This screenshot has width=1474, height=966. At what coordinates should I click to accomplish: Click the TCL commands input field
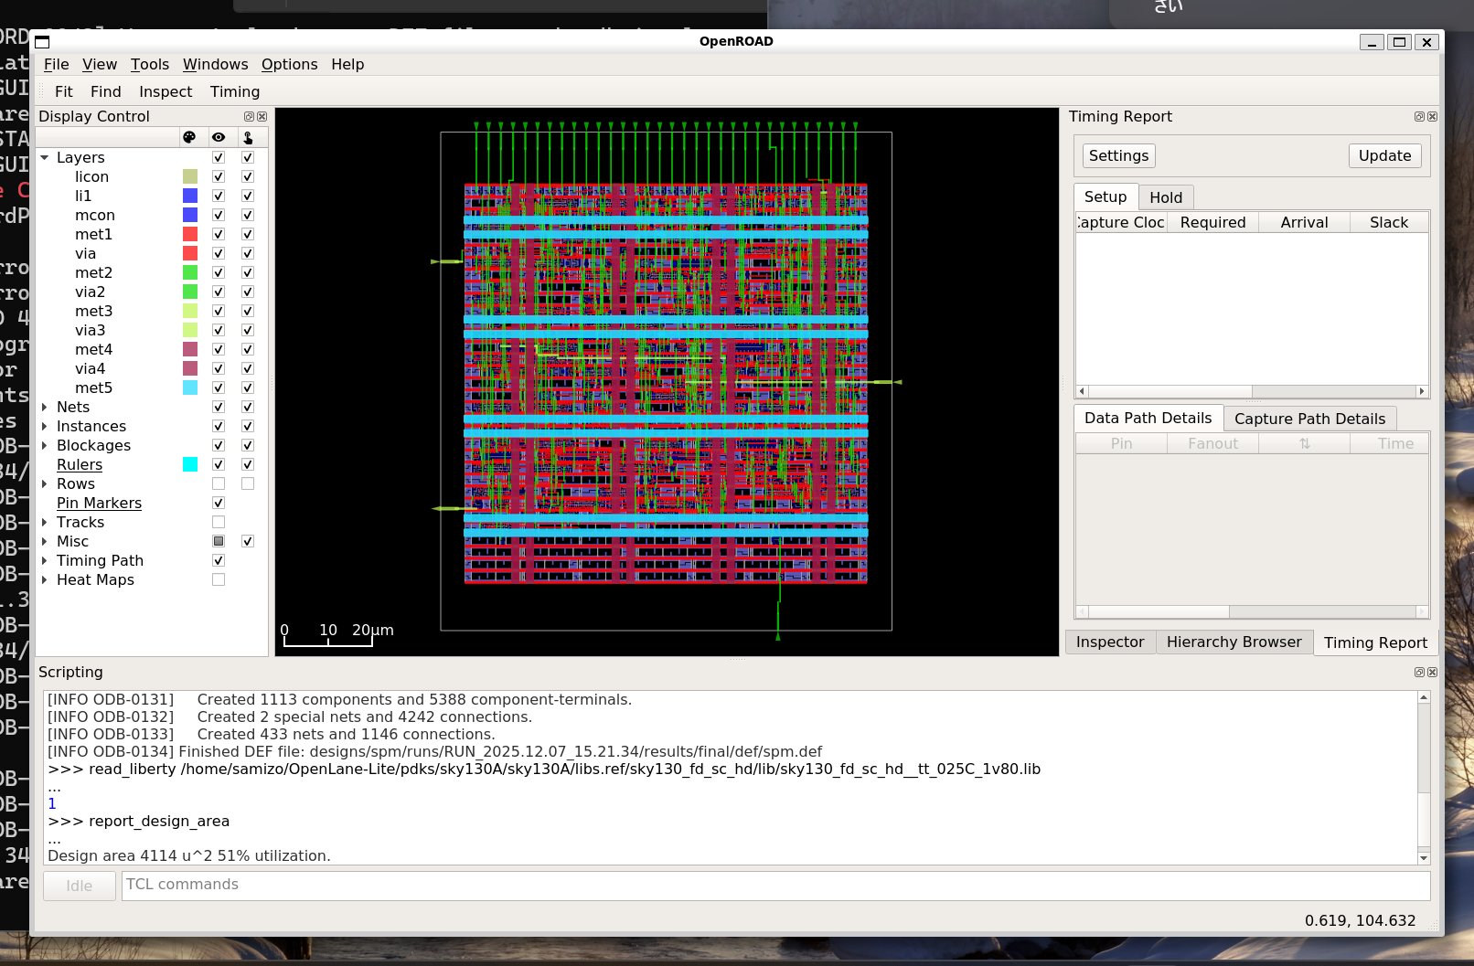tap(775, 886)
